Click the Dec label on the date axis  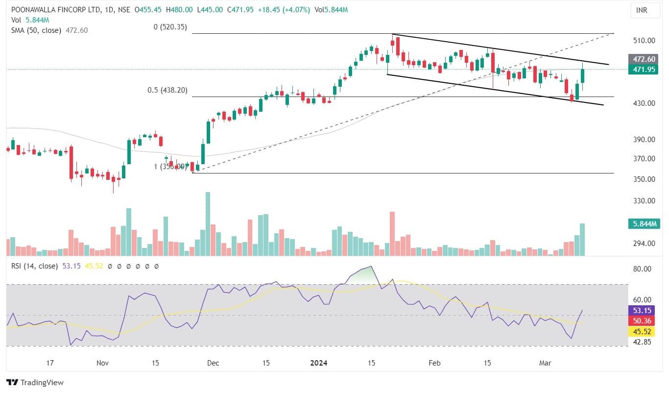click(x=213, y=363)
